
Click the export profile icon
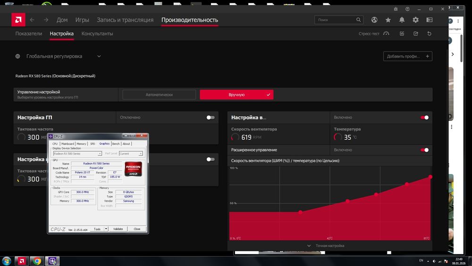click(416, 34)
